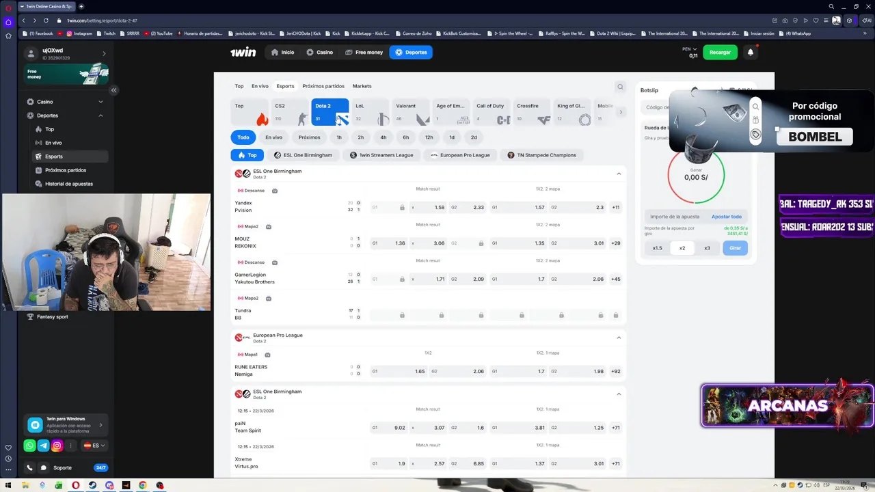Open File Explorer from the taskbar
Screen dimensions: 875x492
(25, 486)
